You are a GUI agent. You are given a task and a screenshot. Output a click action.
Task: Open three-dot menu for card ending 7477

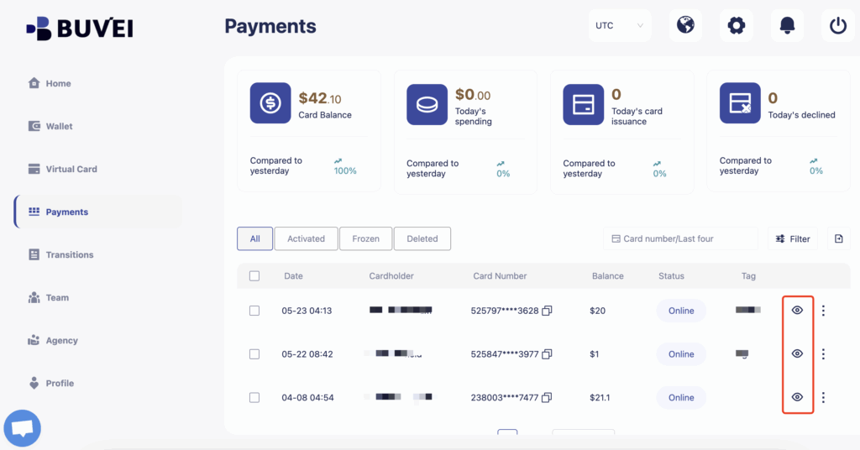coord(823,397)
